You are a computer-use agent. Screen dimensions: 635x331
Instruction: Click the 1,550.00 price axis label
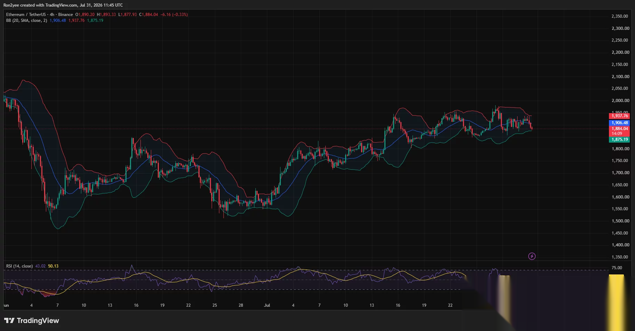[x=620, y=209]
